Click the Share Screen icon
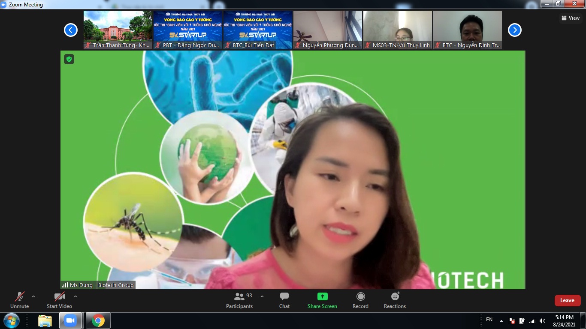The height and width of the screenshot is (329, 586). click(x=322, y=296)
